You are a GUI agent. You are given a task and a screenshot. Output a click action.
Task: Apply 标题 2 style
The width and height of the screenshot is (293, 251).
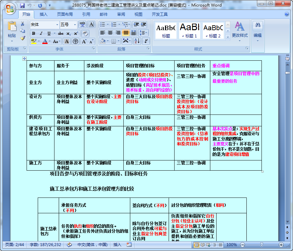pos(213,30)
